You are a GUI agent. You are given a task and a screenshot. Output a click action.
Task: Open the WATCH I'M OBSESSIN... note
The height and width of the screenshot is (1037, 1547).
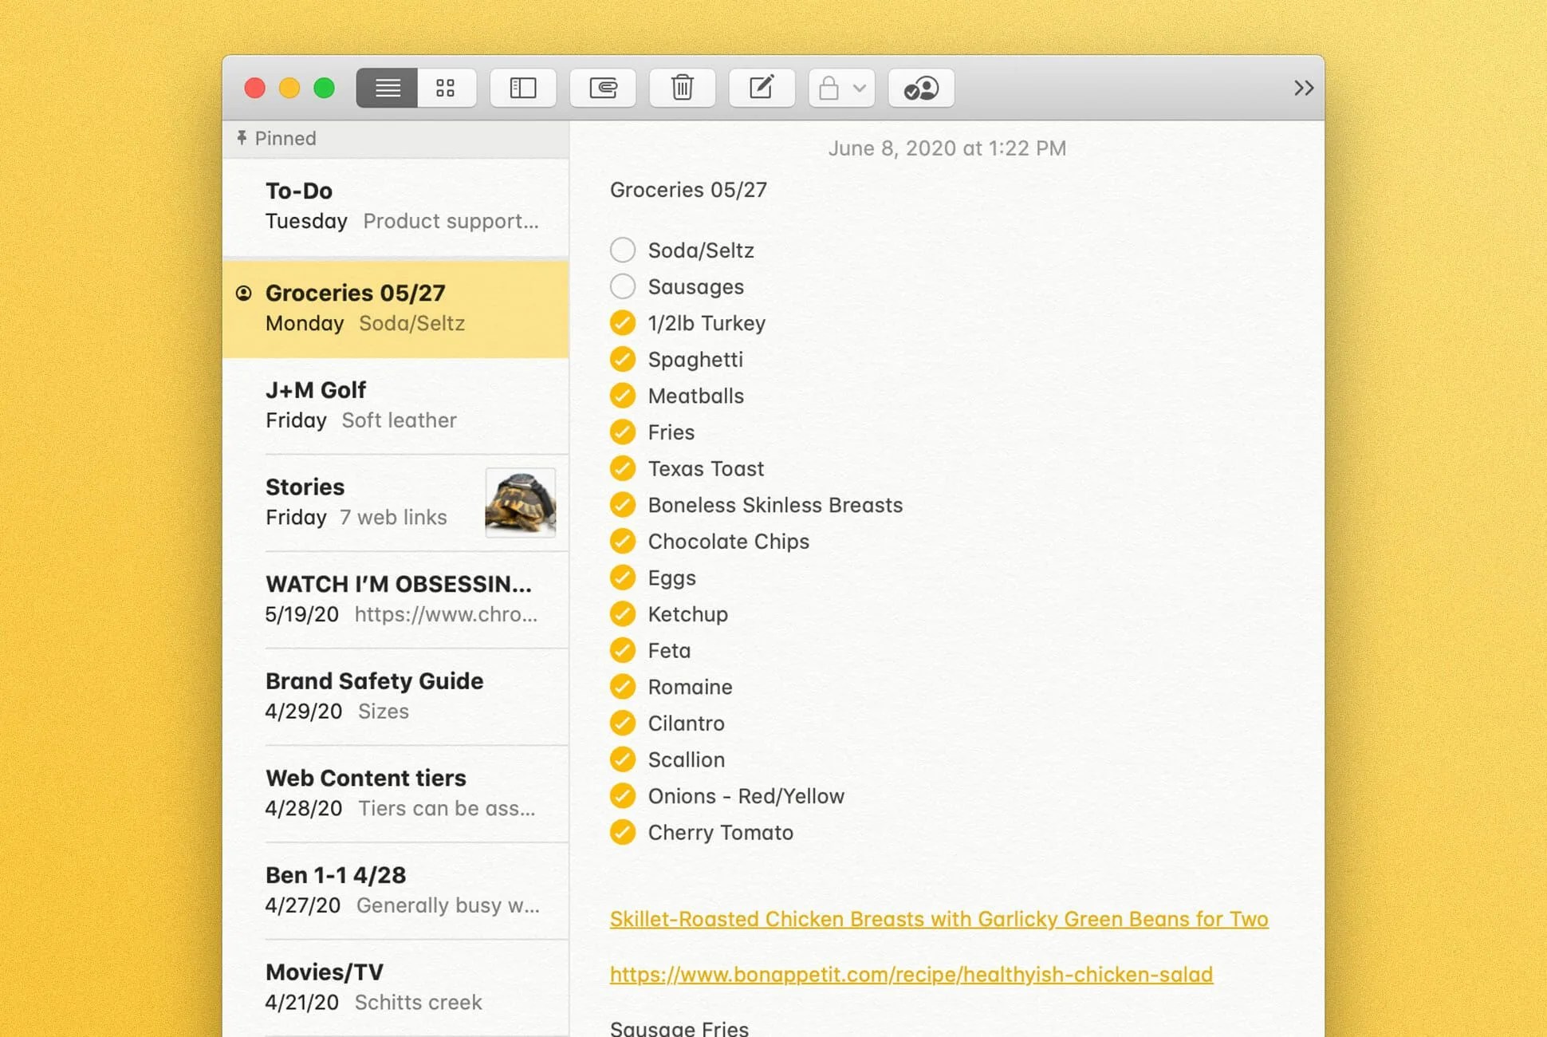(396, 600)
